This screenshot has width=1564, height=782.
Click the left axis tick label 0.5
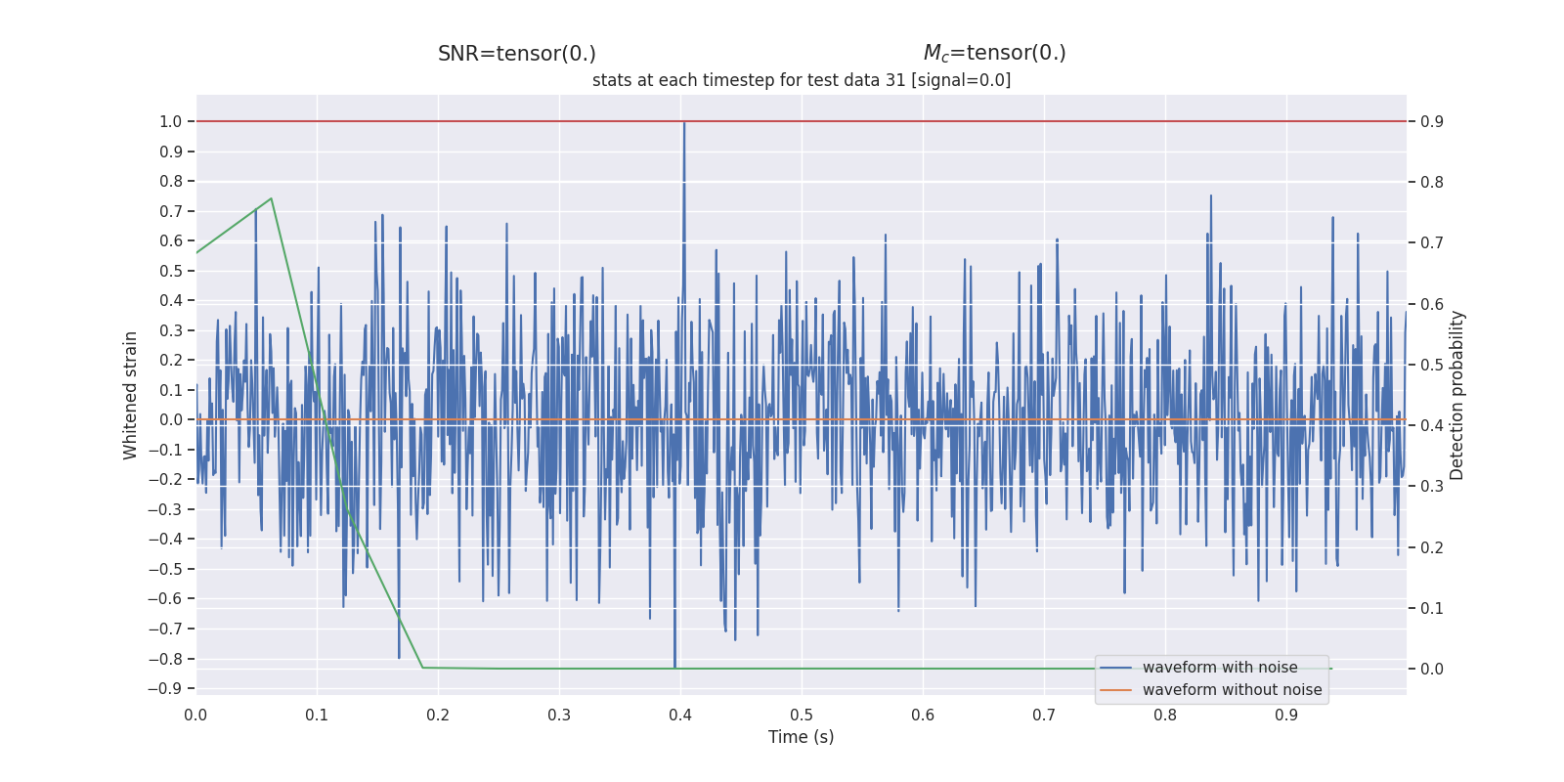point(171,271)
